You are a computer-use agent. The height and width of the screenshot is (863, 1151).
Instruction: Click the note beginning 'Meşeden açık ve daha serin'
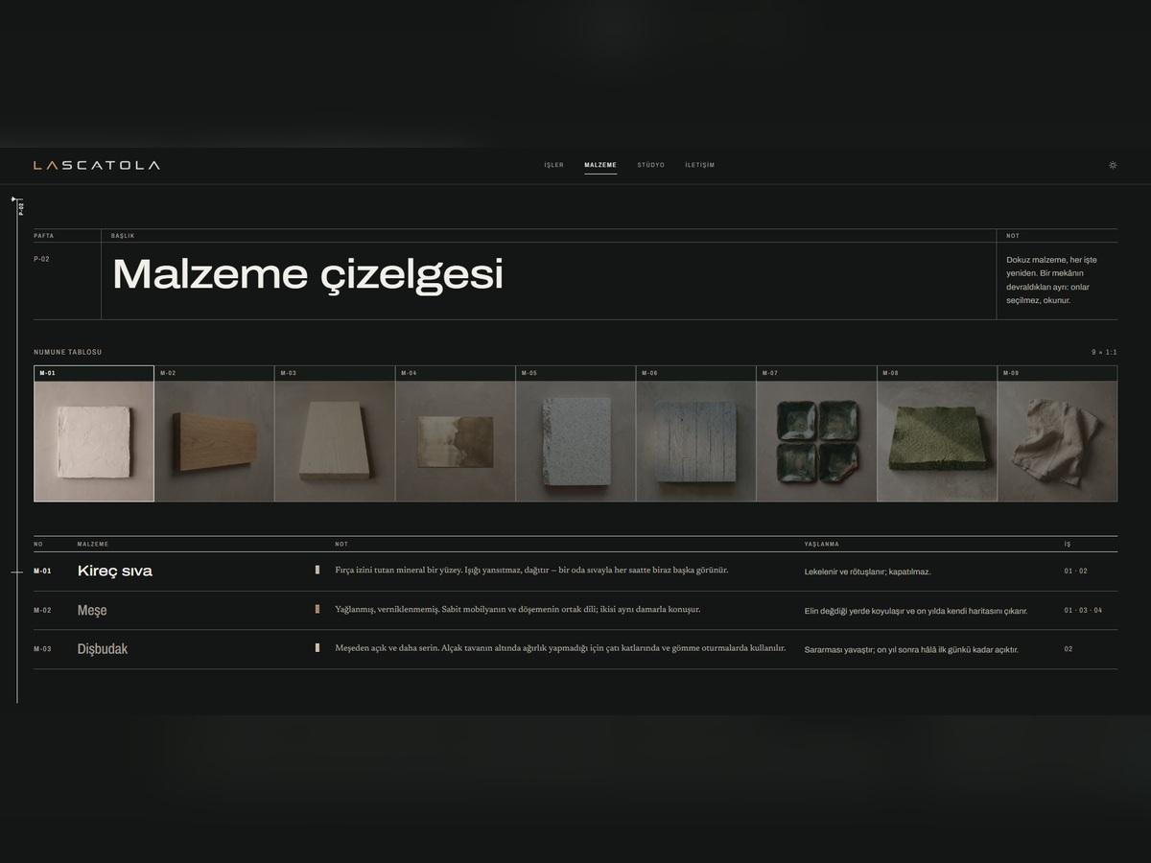coord(560,649)
